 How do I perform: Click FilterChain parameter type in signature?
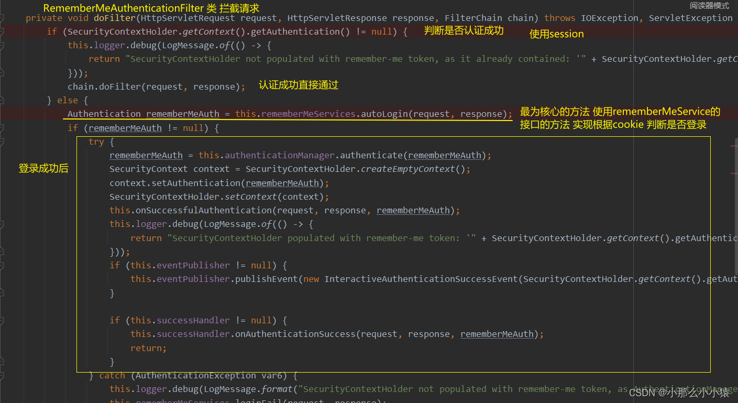tap(473, 18)
